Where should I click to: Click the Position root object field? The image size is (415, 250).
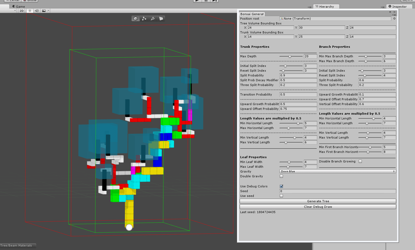(x=335, y=19)
